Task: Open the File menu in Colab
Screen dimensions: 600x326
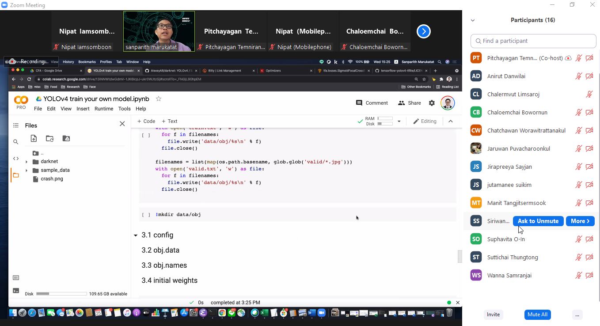Action: pos(38,109)
